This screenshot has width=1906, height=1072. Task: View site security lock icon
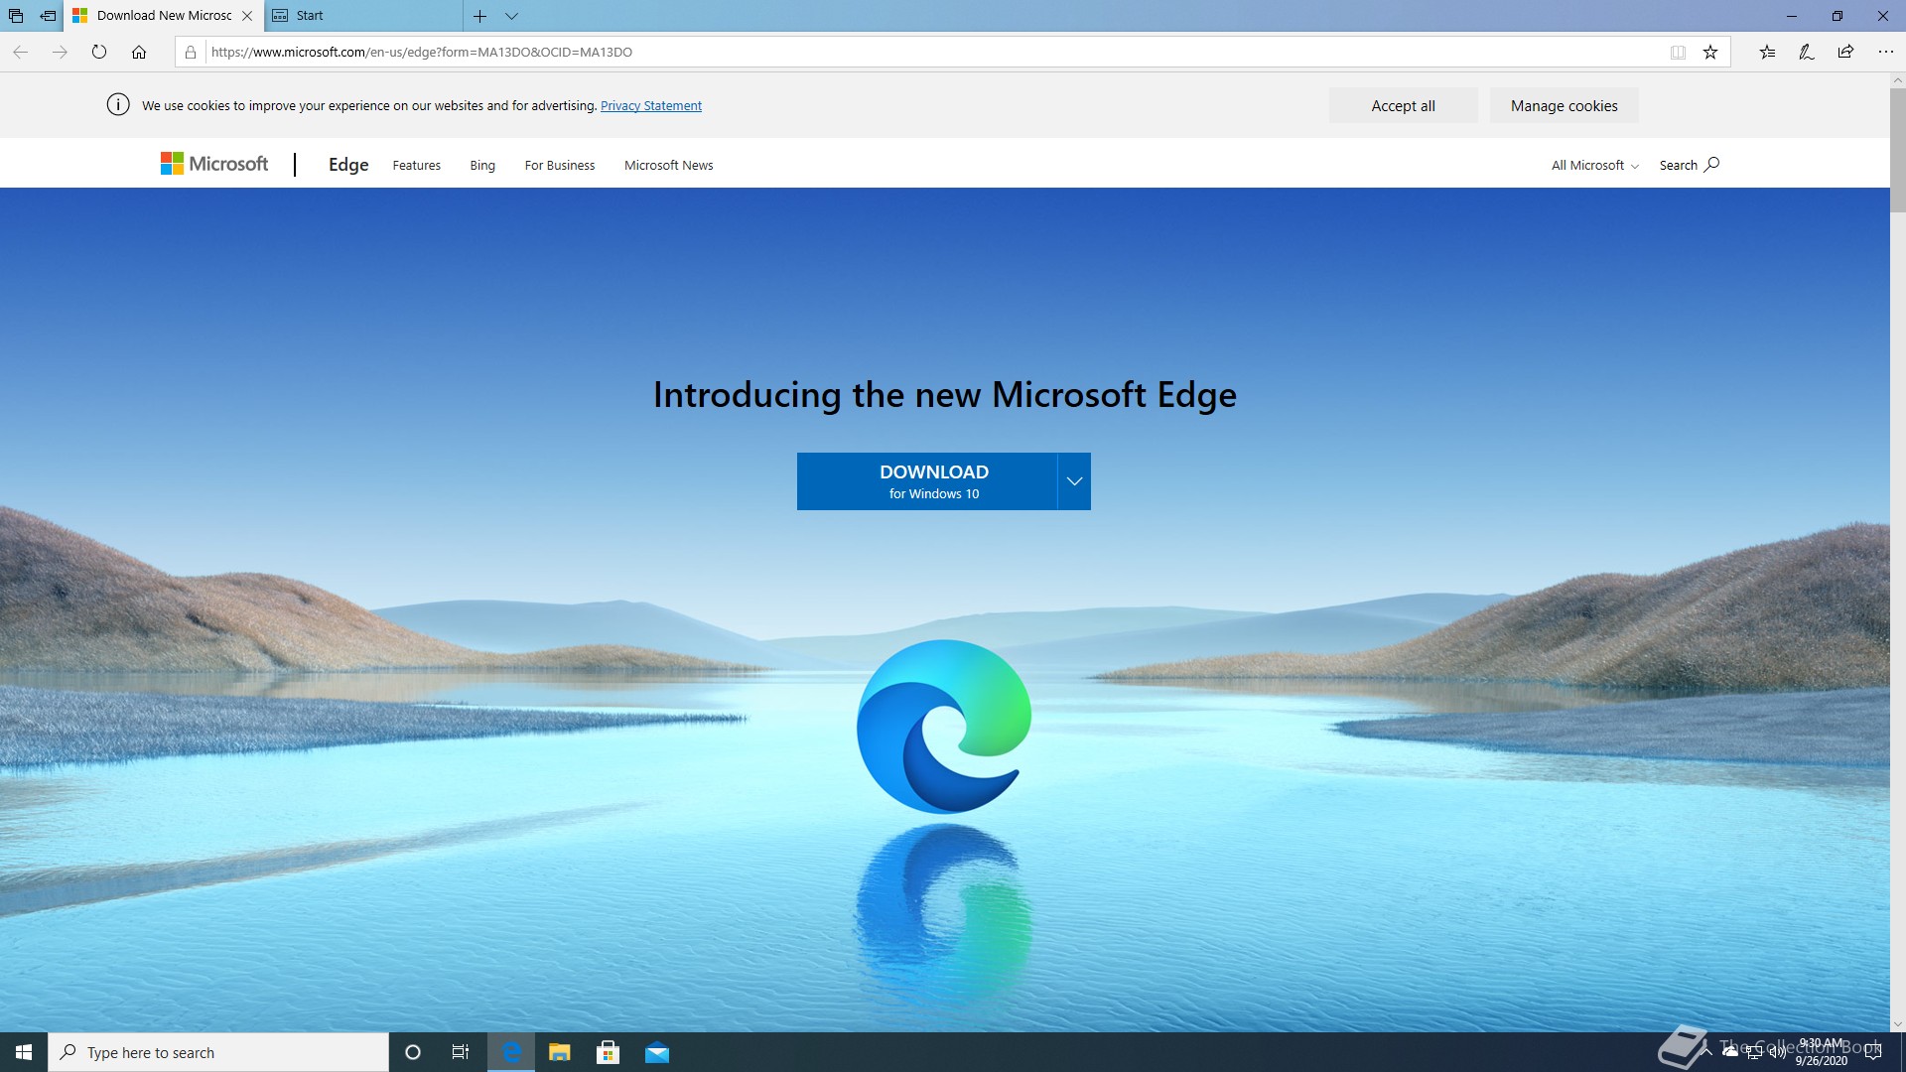pyautogui.click(x=191, y=52)
